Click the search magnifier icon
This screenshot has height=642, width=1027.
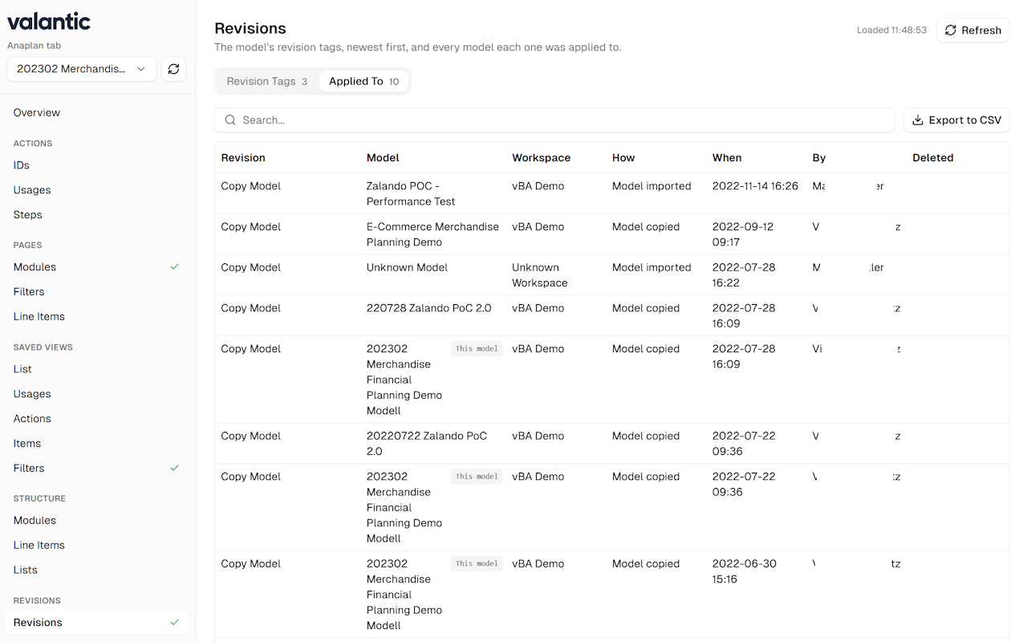[230, 120]
